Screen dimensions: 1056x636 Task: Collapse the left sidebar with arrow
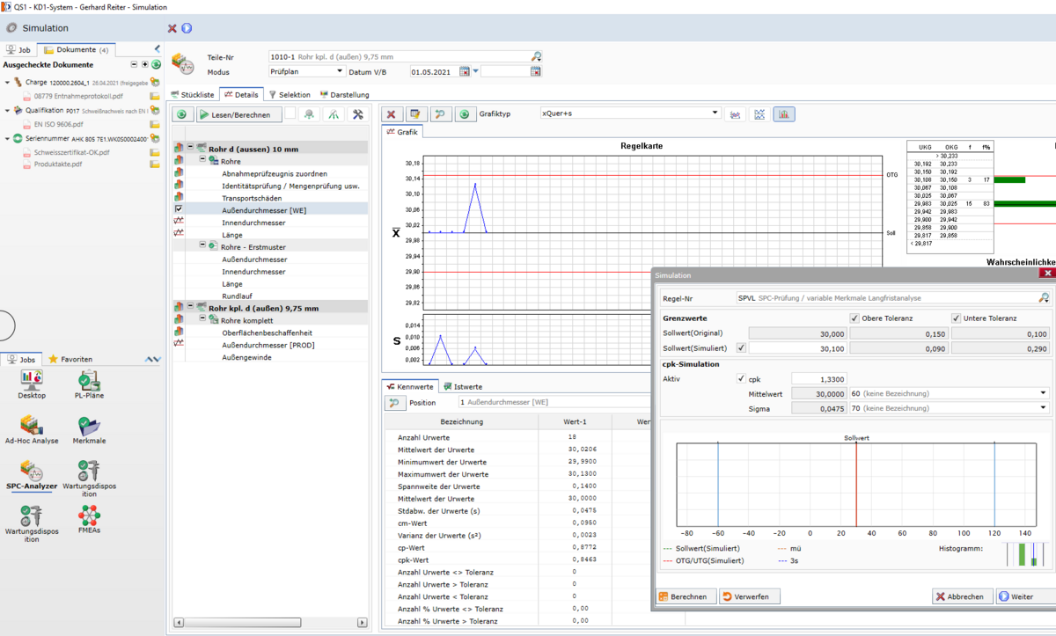click(157, 49)
